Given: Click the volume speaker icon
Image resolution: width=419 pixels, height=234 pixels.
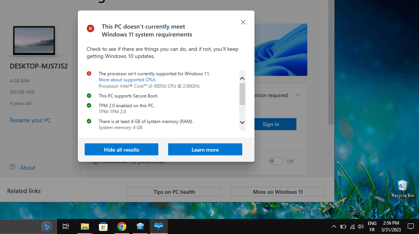Looking at the screenshot, I should 361,227.
